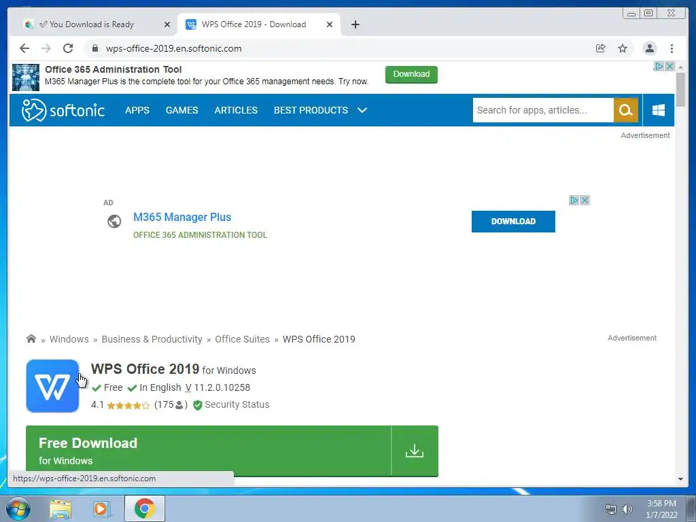Click the breadcrumb home icon

click(x=31, y=338)
